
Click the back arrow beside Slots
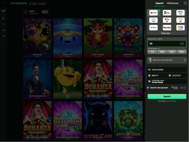[26, 12]
